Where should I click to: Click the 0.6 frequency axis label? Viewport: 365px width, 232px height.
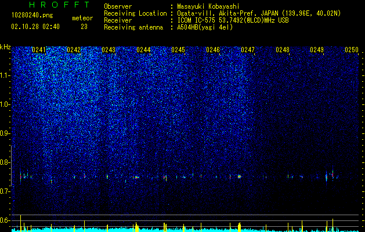[5, 220]
